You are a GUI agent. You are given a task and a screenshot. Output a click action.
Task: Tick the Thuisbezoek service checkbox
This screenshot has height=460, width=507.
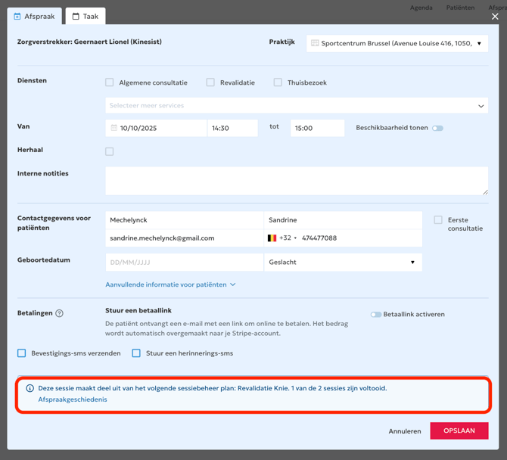[x=278, y=82]
